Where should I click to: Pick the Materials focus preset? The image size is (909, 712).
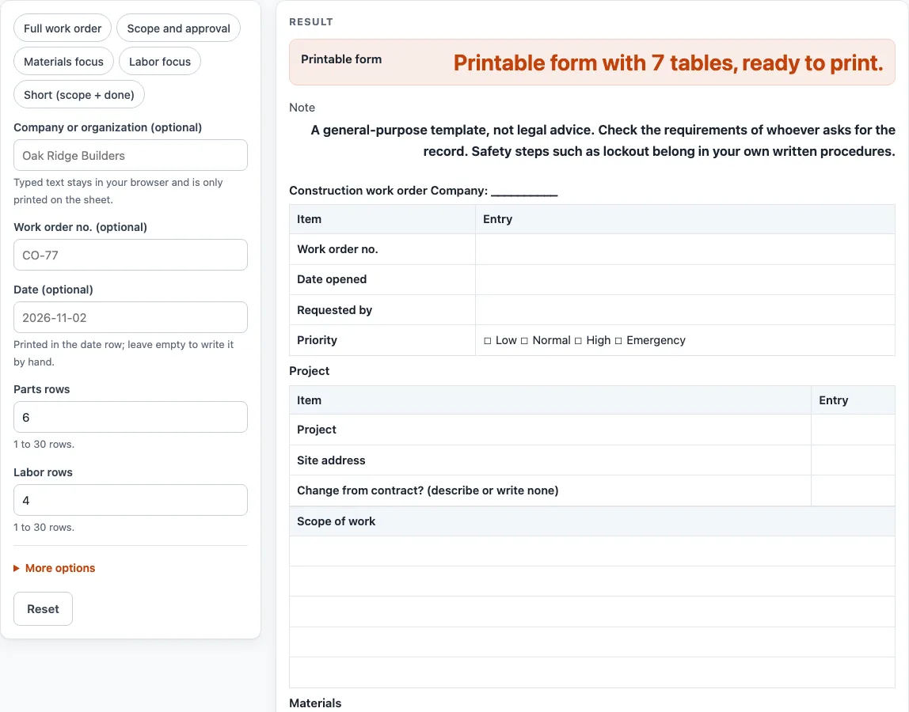[x=64, y=62]
